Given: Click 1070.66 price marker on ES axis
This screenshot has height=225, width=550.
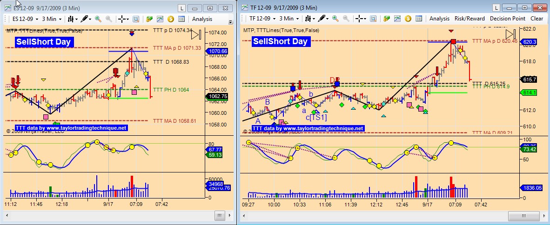Looking at the screenshot, I should click(x=218, y=51).
